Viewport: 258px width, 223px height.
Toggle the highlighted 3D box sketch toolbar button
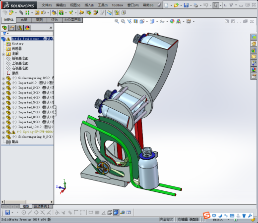point(116,213)
